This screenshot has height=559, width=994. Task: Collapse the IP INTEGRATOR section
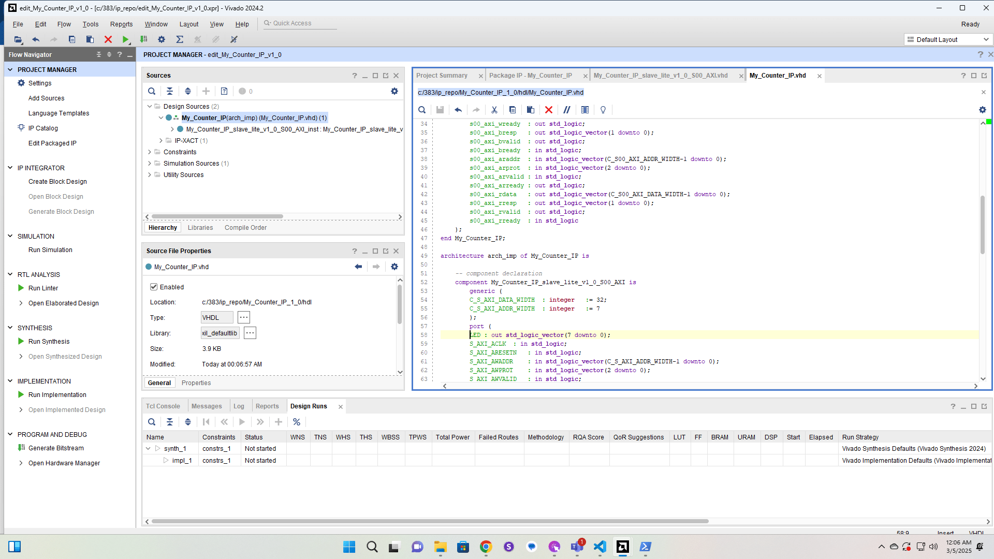coord(10,168)
